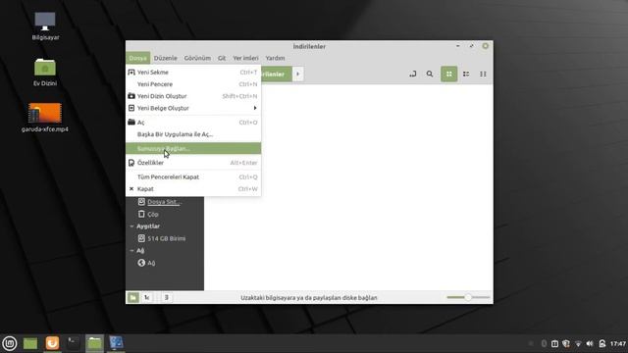This screenshot has width=628, height=353.
Task: Open the 514 GB Birimi volume
Action: tap(166, 238)
